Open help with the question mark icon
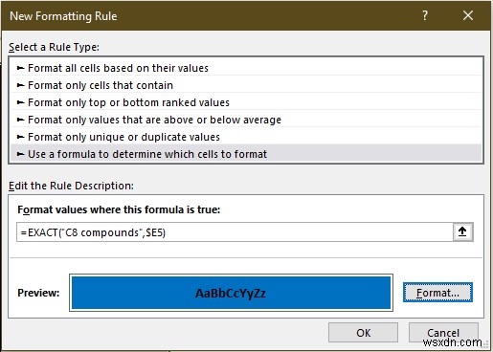Image resolution: width=493 pixels, height=352 pixels. tap(425, 15)
